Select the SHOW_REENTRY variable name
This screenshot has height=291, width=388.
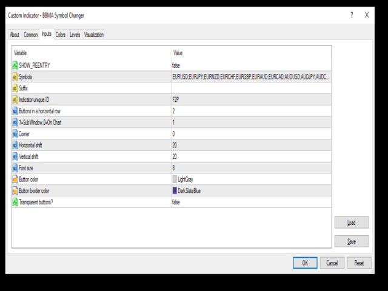tap(35, 65)
